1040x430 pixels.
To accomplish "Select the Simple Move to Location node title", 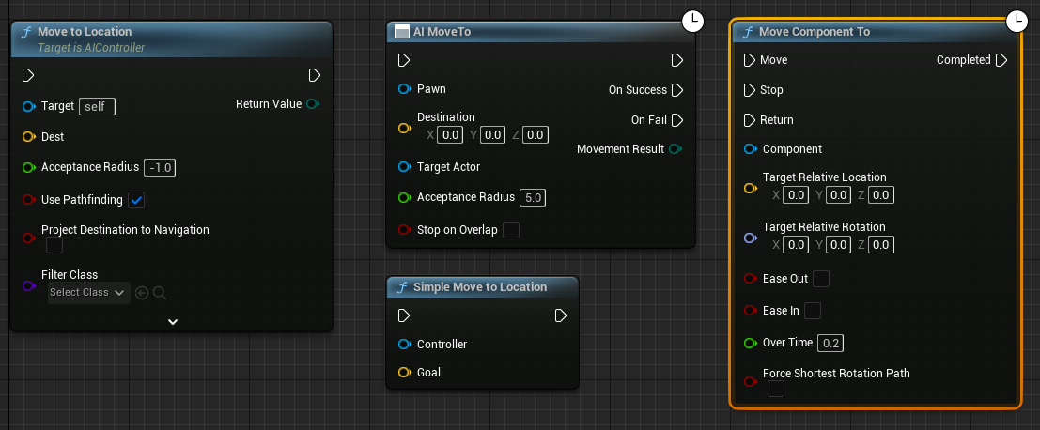I will point(480,287).
